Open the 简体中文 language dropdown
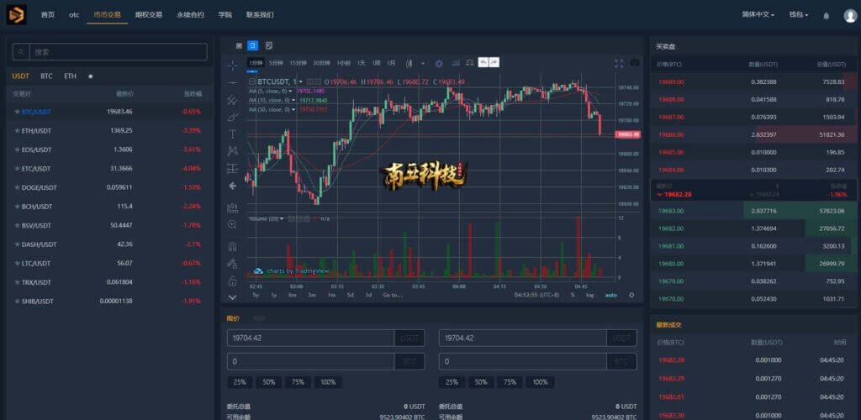Image resolution: width=861 pixels, height=420 pixels. point(758,15)
